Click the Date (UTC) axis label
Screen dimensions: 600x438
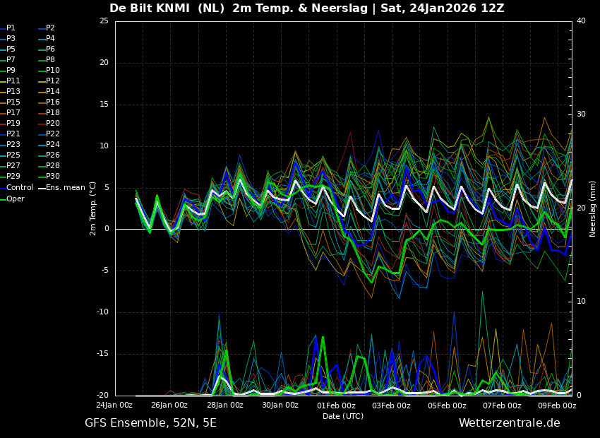[343, 416]
